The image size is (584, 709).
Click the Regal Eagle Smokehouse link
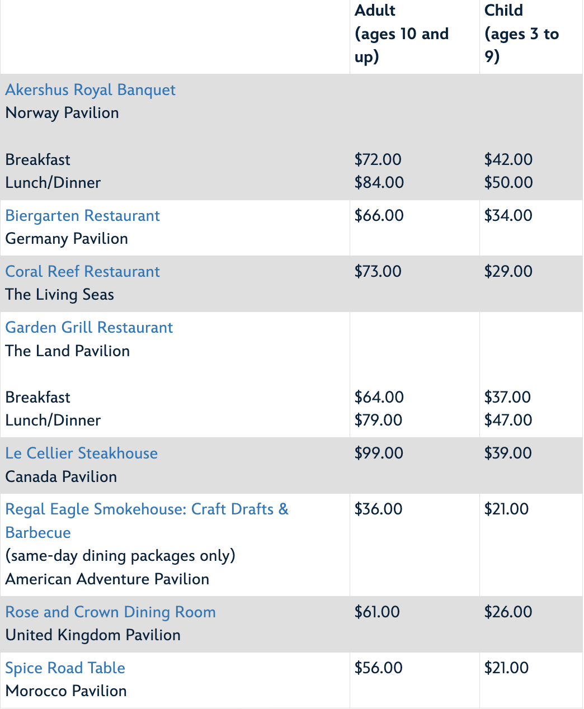(147, 509)
